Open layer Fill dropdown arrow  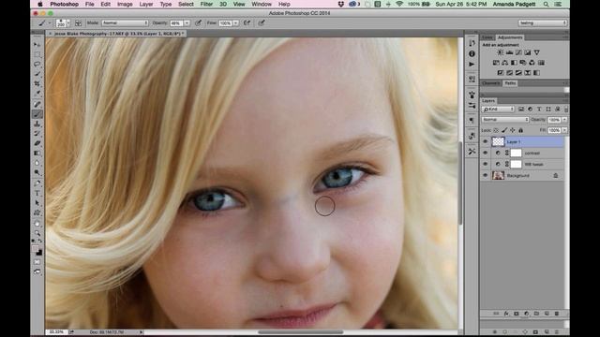[564, 130]
